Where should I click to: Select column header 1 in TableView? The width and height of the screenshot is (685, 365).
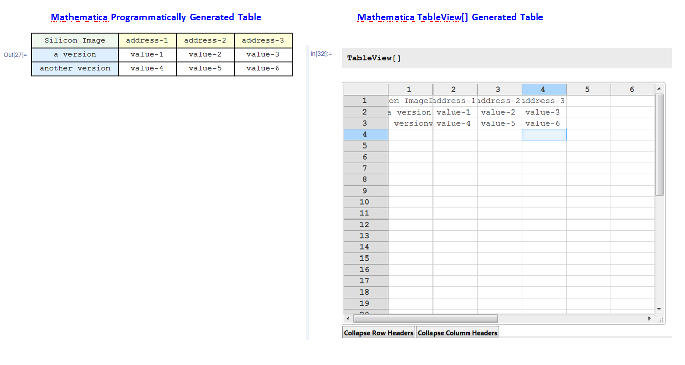click(x=411, y=89)
